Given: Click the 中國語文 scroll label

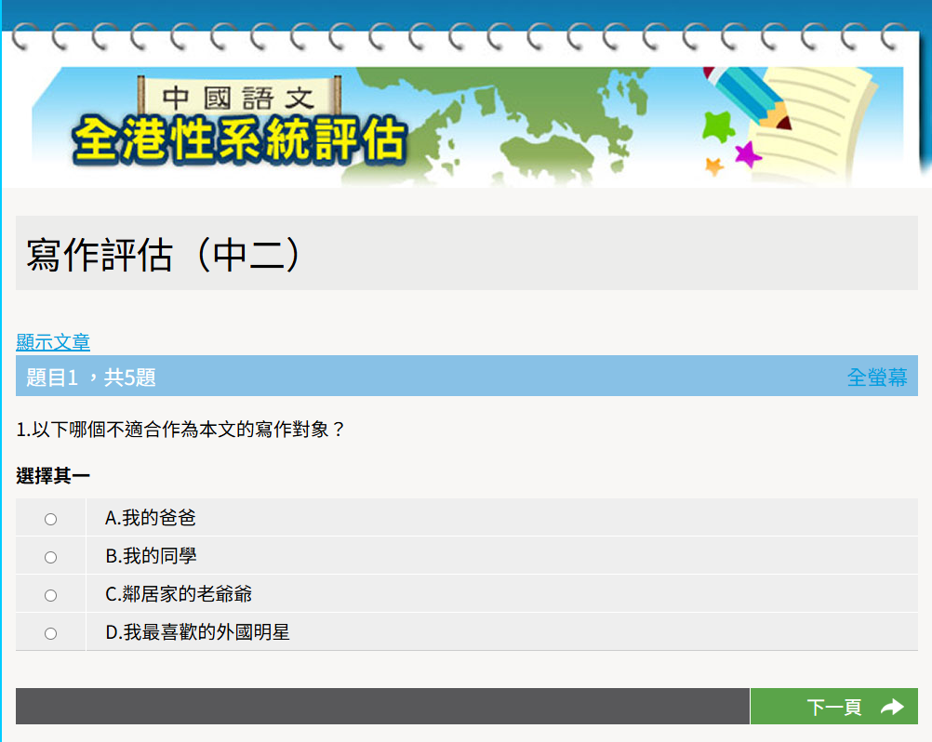Looking at the screenshot, I should pos(240,97).
